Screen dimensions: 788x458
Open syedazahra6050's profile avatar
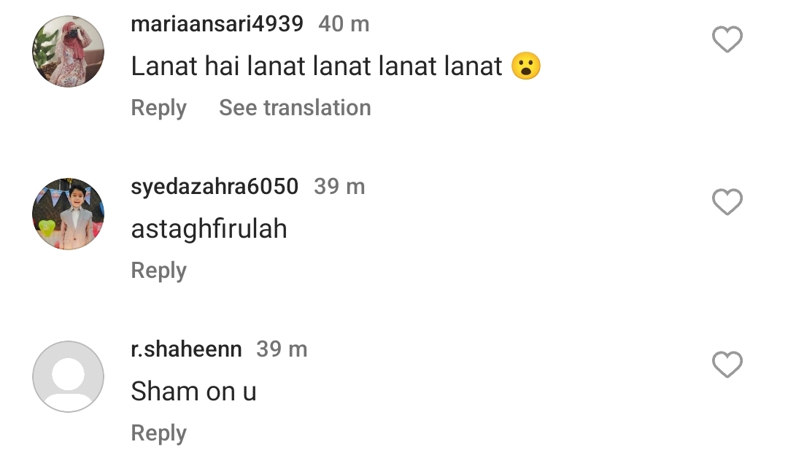(x=68, y=214)
